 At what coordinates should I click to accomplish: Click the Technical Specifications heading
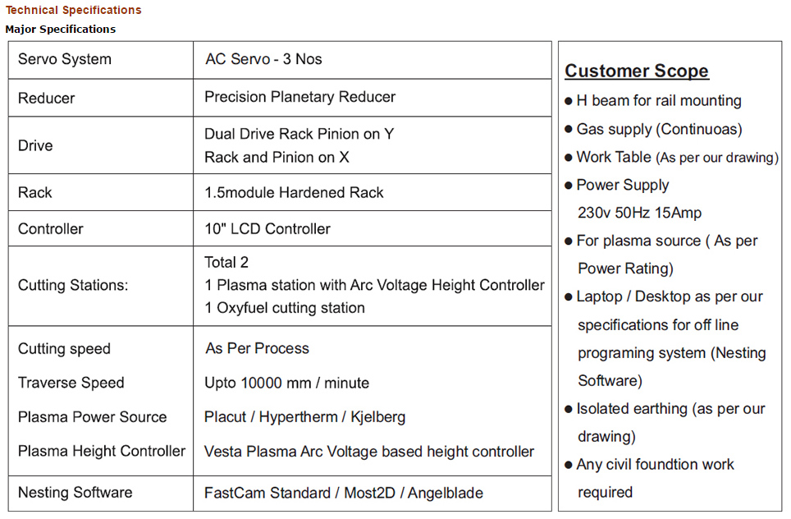[73, 11]
